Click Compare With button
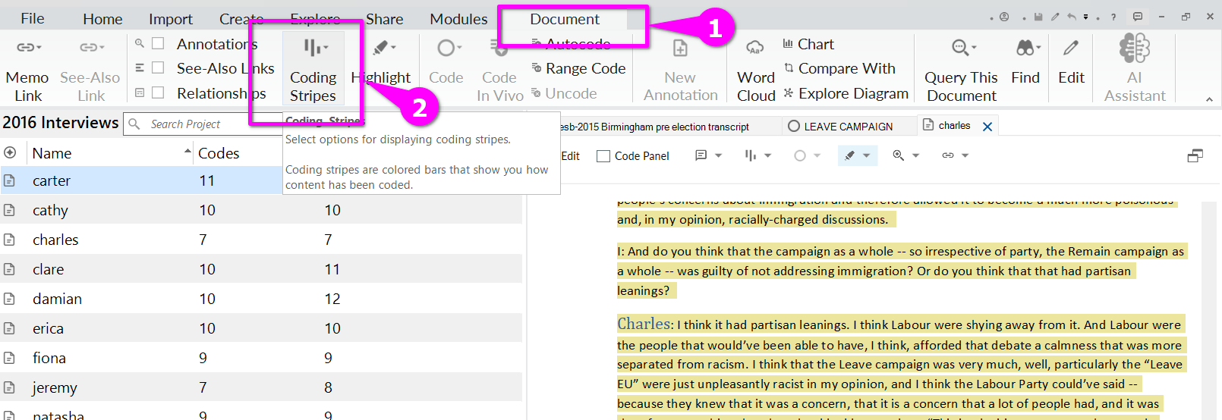The image size is (1222, 420). coord(846,68)
